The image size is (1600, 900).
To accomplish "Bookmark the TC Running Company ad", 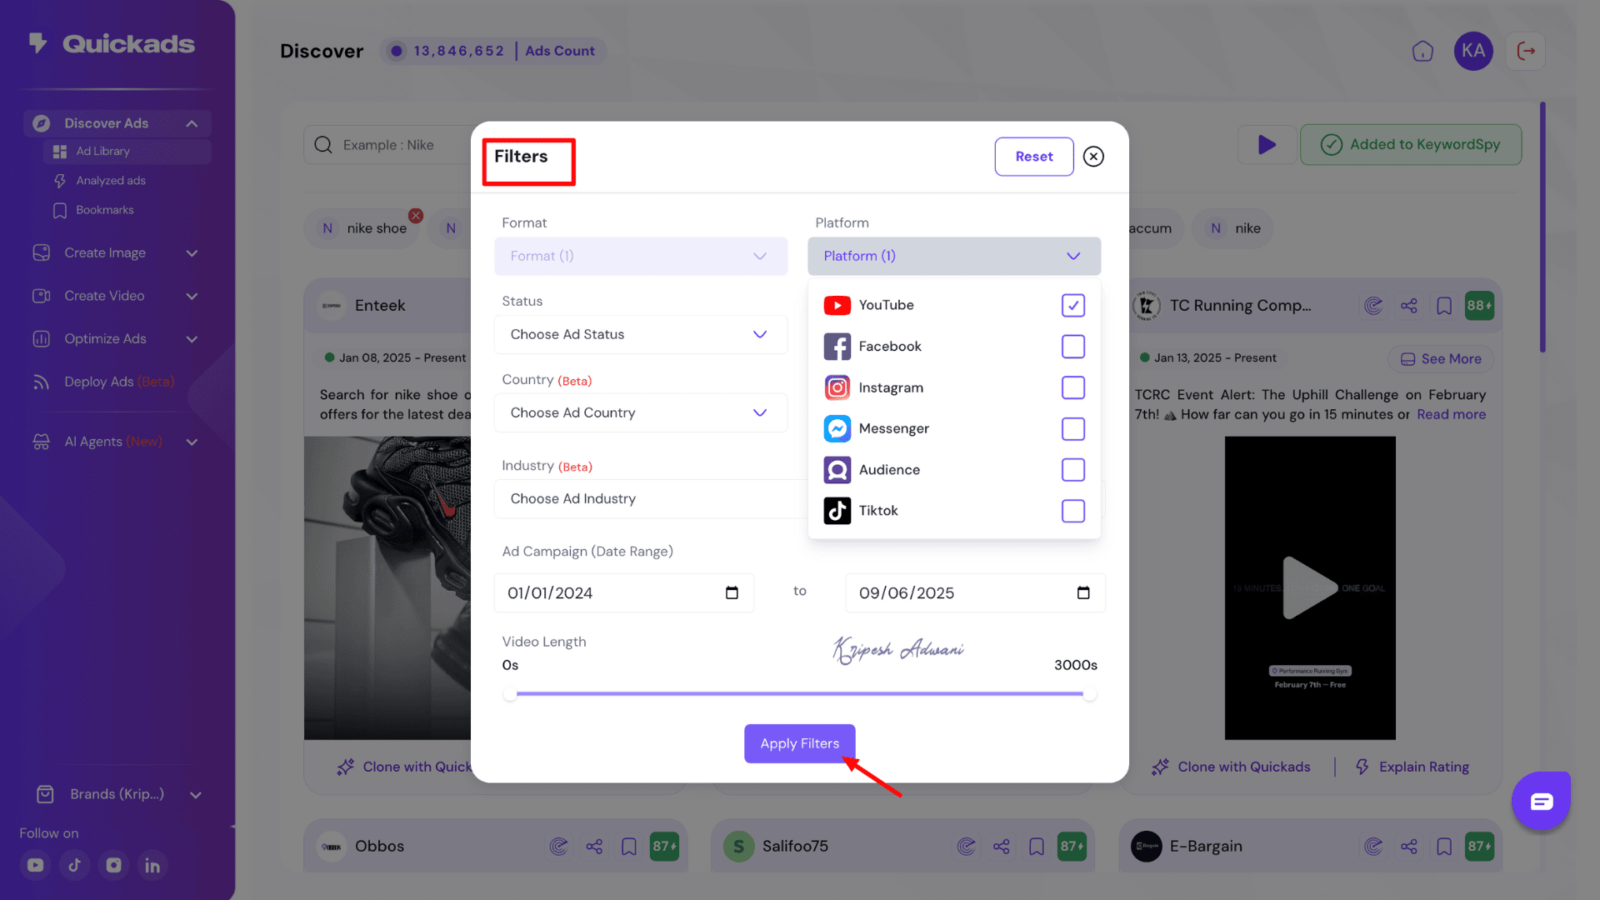I will (1444, 306).
